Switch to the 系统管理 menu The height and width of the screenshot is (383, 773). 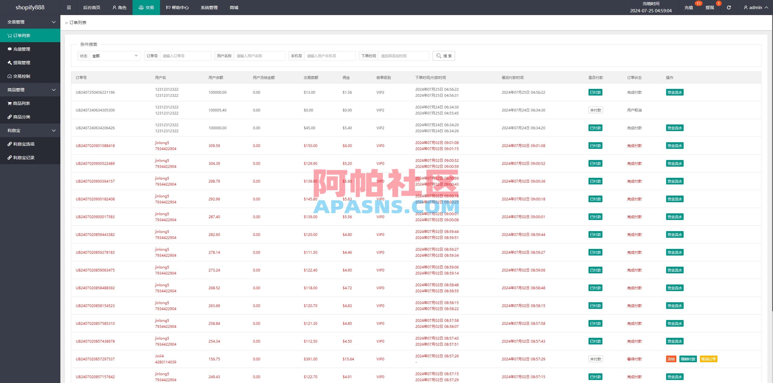pyautogui.click(x=209, y=7)
